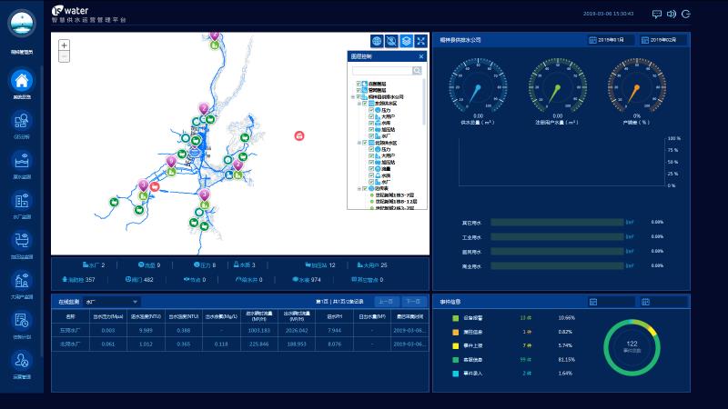Uncheck the 水库 layer checkbox
Image resolution: width=728 pixels, height=409 pixels.
point(371,123)
